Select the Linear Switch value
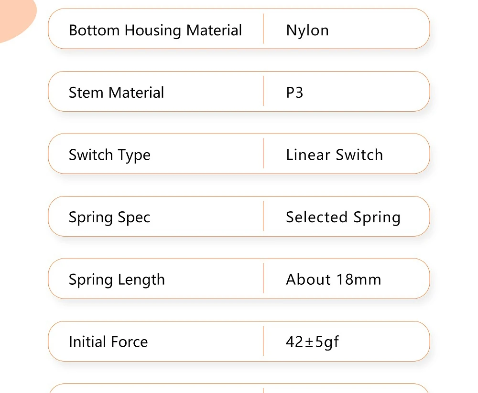 click(335, 155)
